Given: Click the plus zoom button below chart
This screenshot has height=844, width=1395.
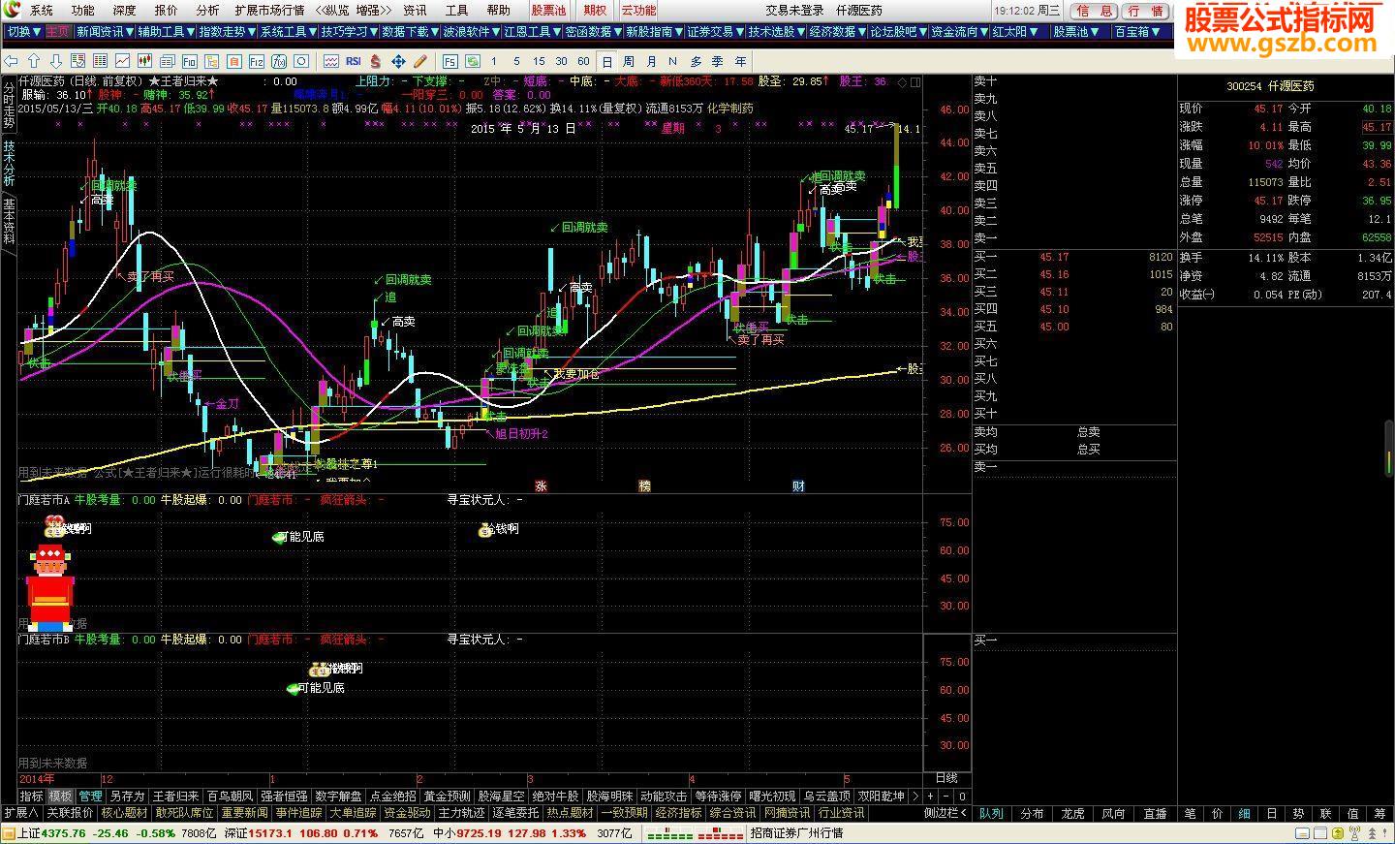Looking at the screenshot, I should 930,796.
